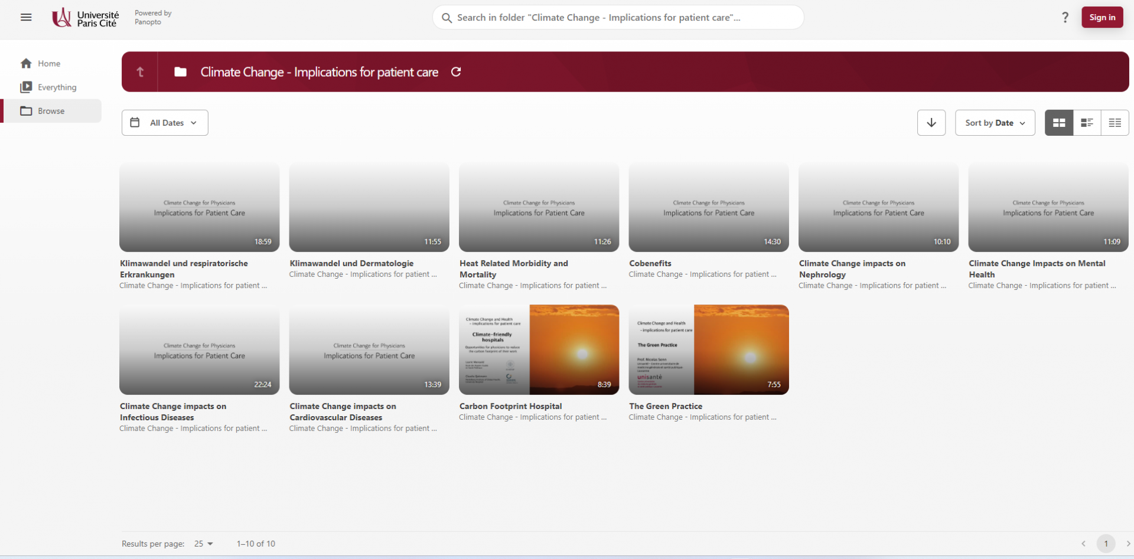Open the All Dates filter dropdown
This screenshot has width=1134, height=559.
(165, 123)
